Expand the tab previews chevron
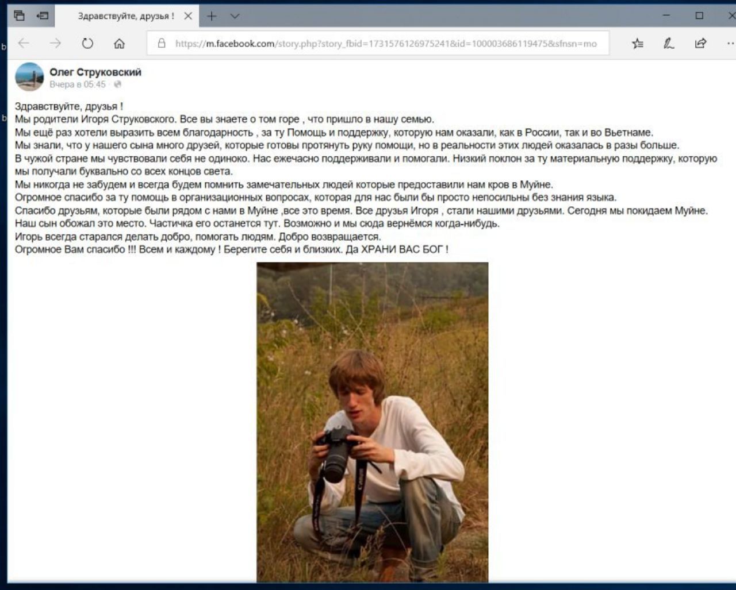Image resolution: width=736 pixels, height=590 pixels. click(x=235, y=16)
